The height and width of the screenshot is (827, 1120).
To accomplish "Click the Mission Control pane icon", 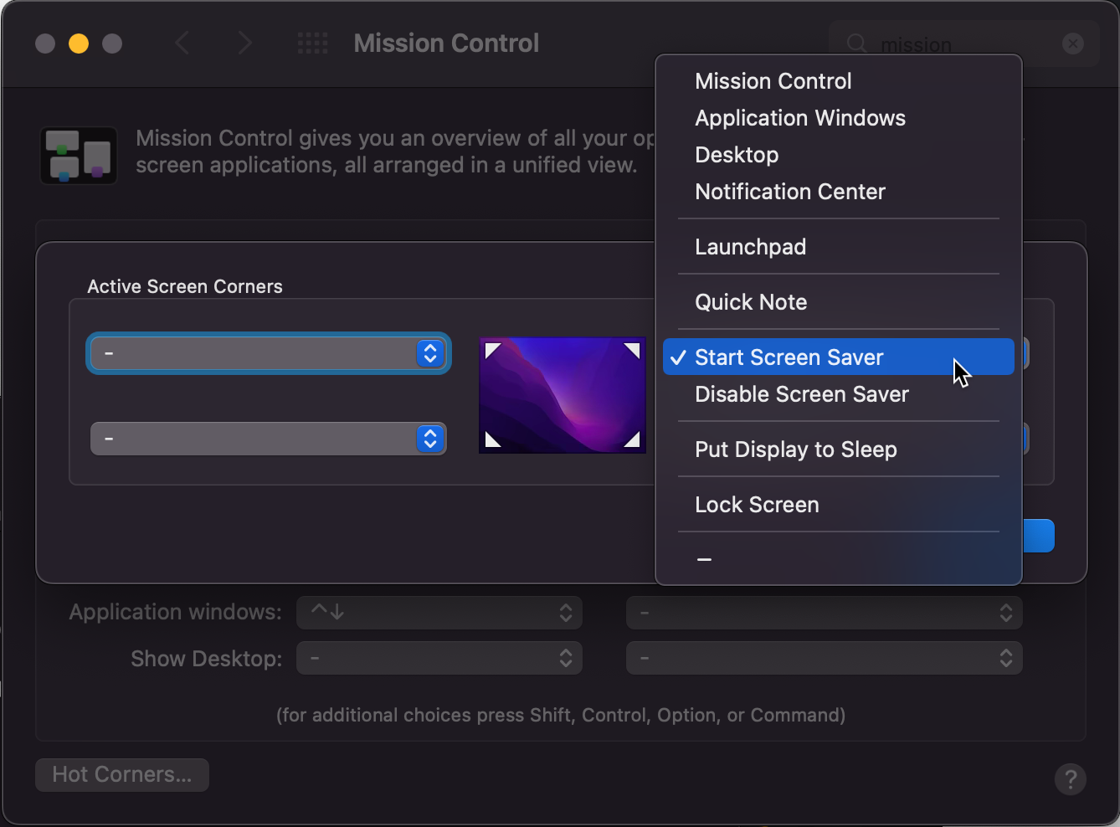I will [x=79, y=156].
